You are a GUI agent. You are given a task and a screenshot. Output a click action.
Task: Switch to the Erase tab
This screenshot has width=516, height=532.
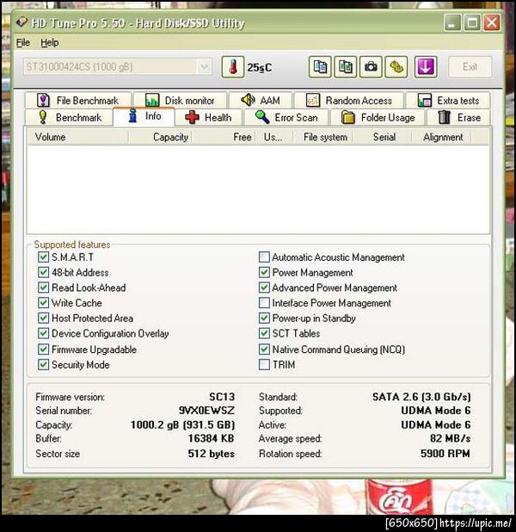pyautogui.click(x=458, y=117)
